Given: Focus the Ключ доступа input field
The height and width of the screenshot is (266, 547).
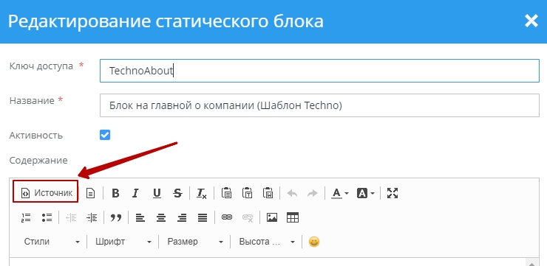Looking at the screenshot, I should 319,71.
